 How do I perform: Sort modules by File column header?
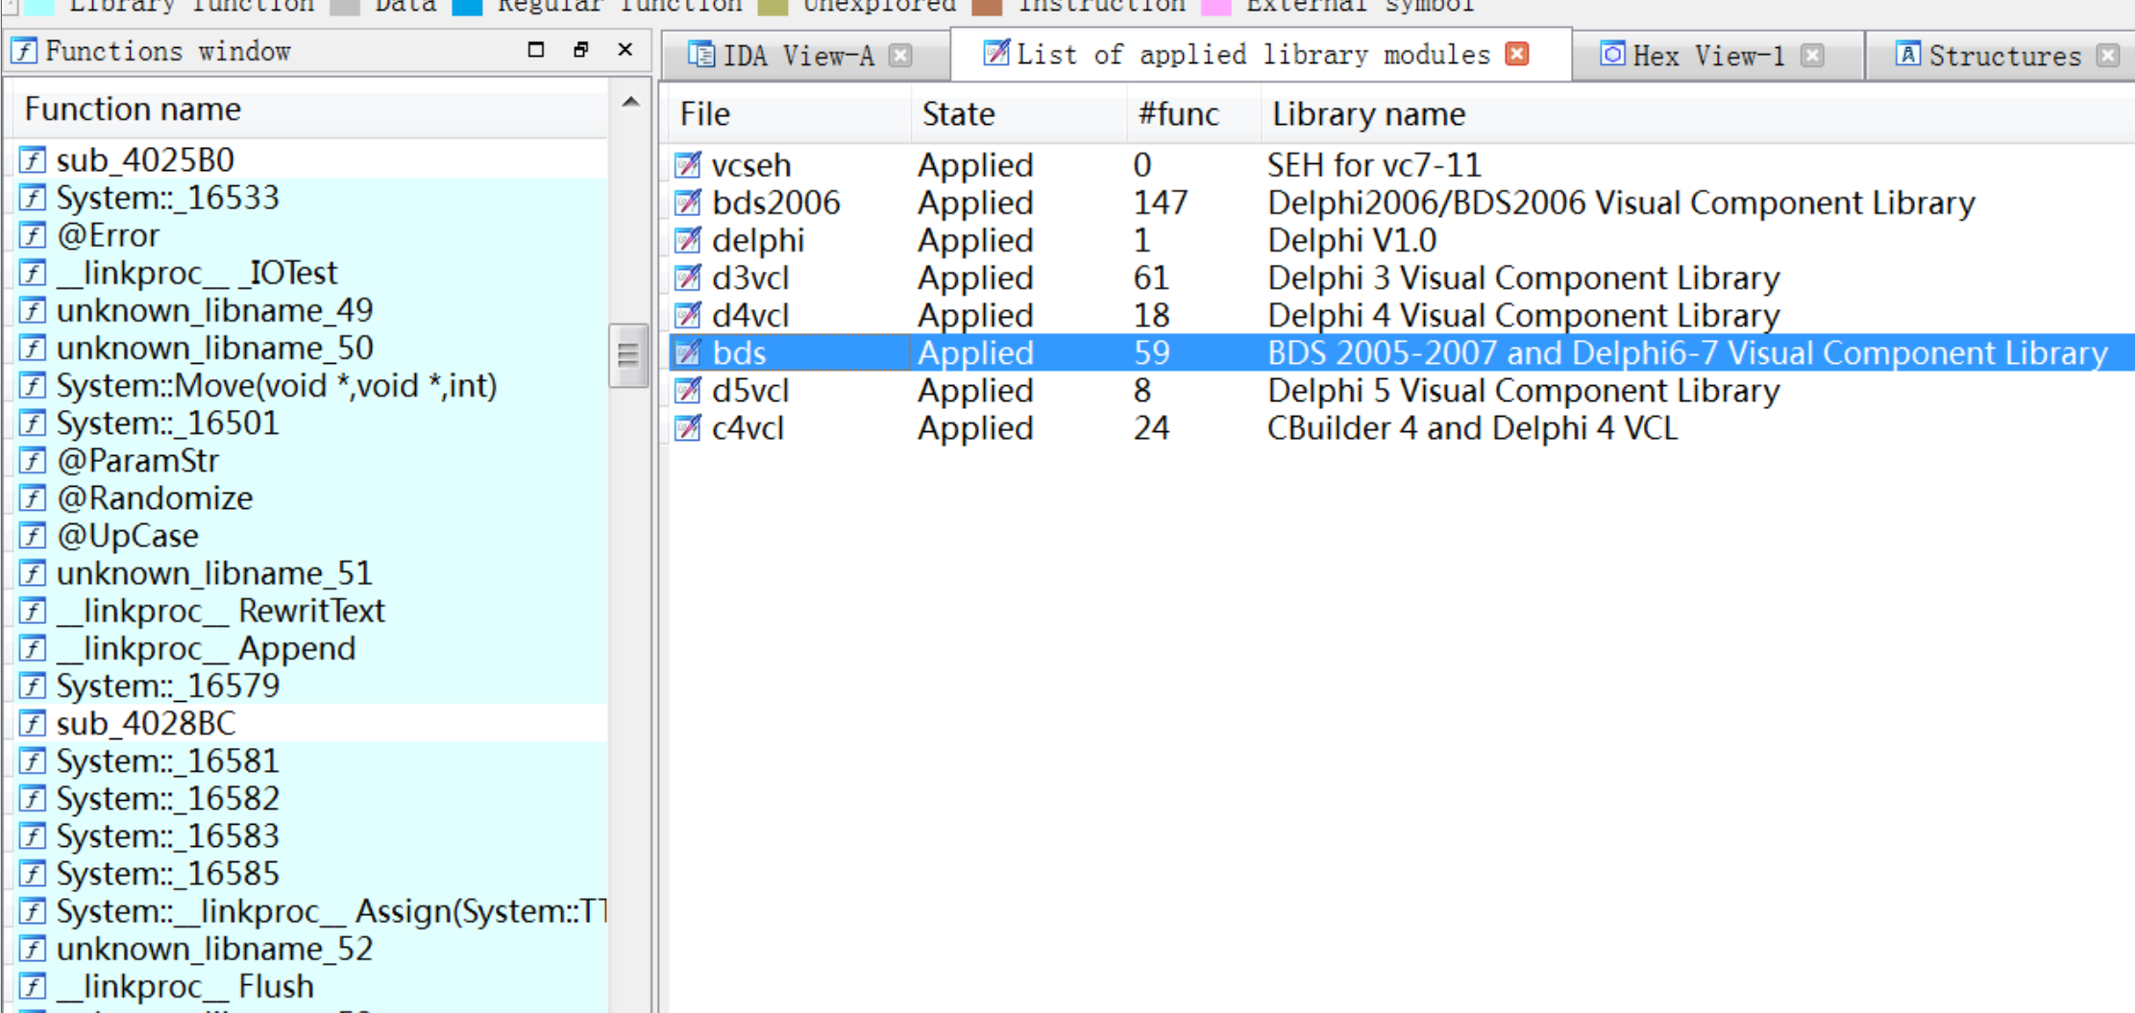788,114
